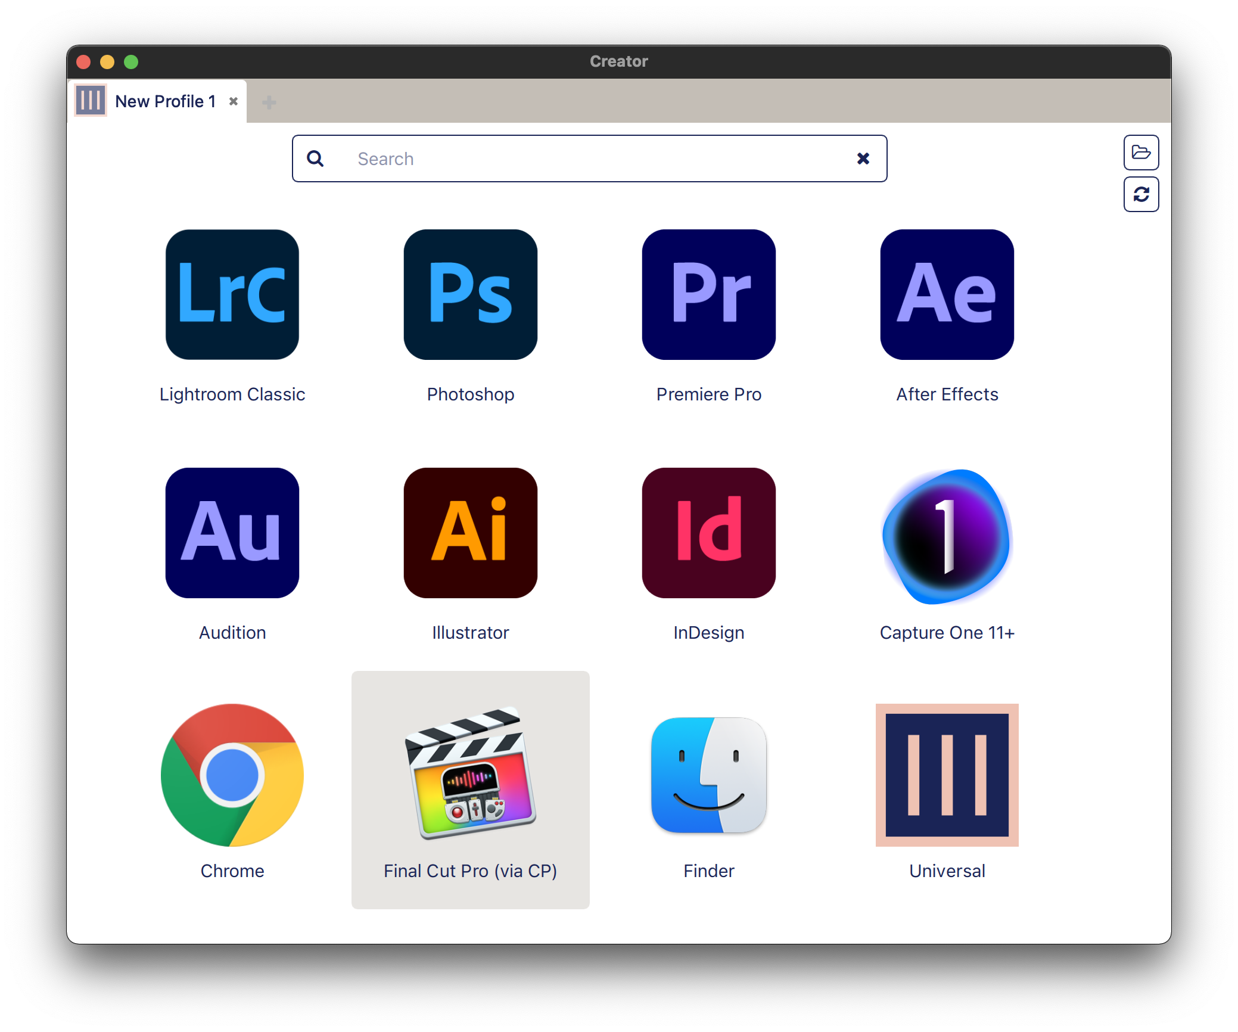Select the Audition app icon

(232, 533)
